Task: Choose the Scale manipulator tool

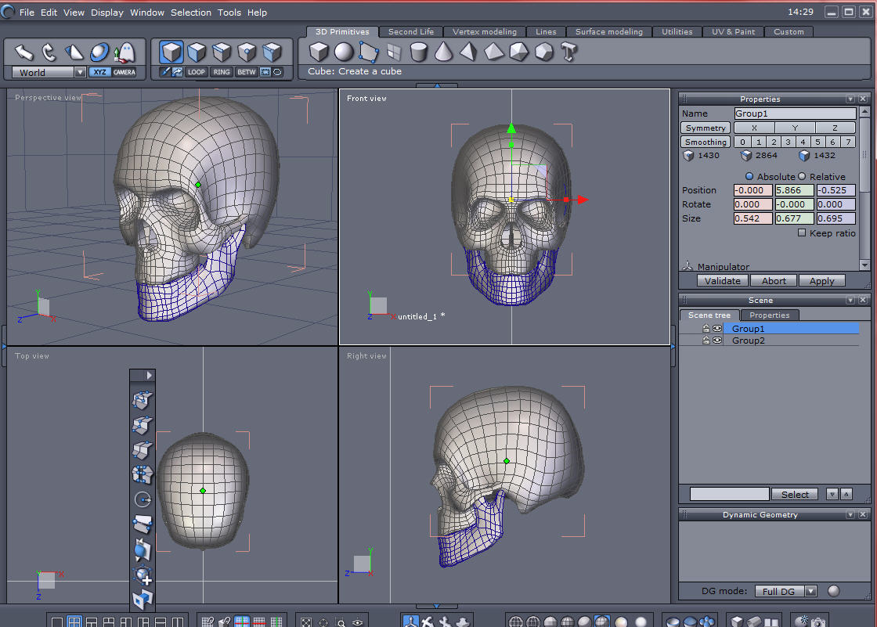Action: (74, 52)
